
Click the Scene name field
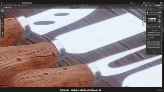pyautogui.click(x=138, y=3)
